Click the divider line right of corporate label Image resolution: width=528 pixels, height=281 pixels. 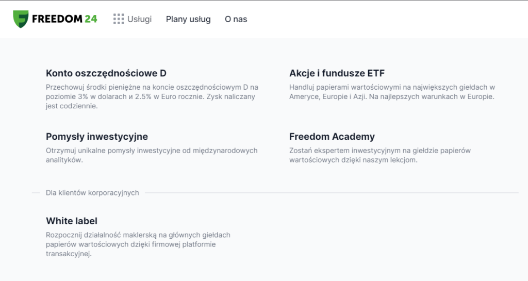pos(330,193)
